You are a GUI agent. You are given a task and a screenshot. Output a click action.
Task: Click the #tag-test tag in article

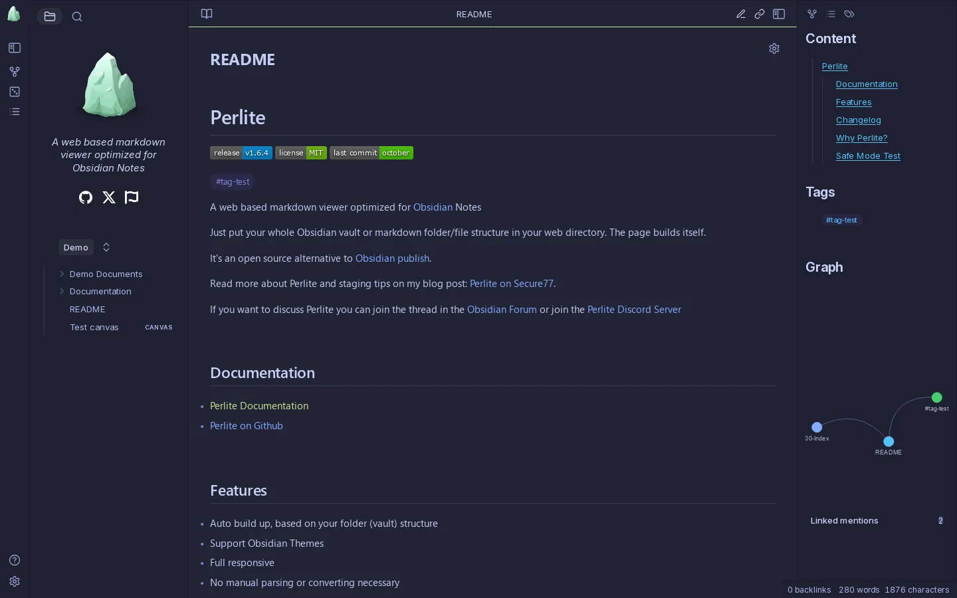tap(233, 181)
